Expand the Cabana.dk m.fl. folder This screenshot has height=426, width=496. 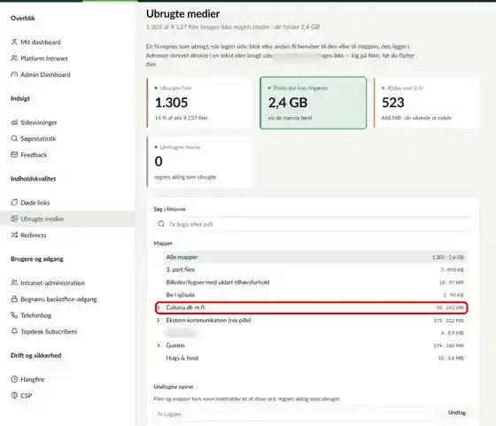[159, 307]
